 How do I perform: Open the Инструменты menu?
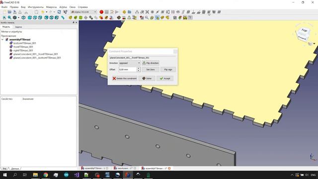[x=36, y=7]
